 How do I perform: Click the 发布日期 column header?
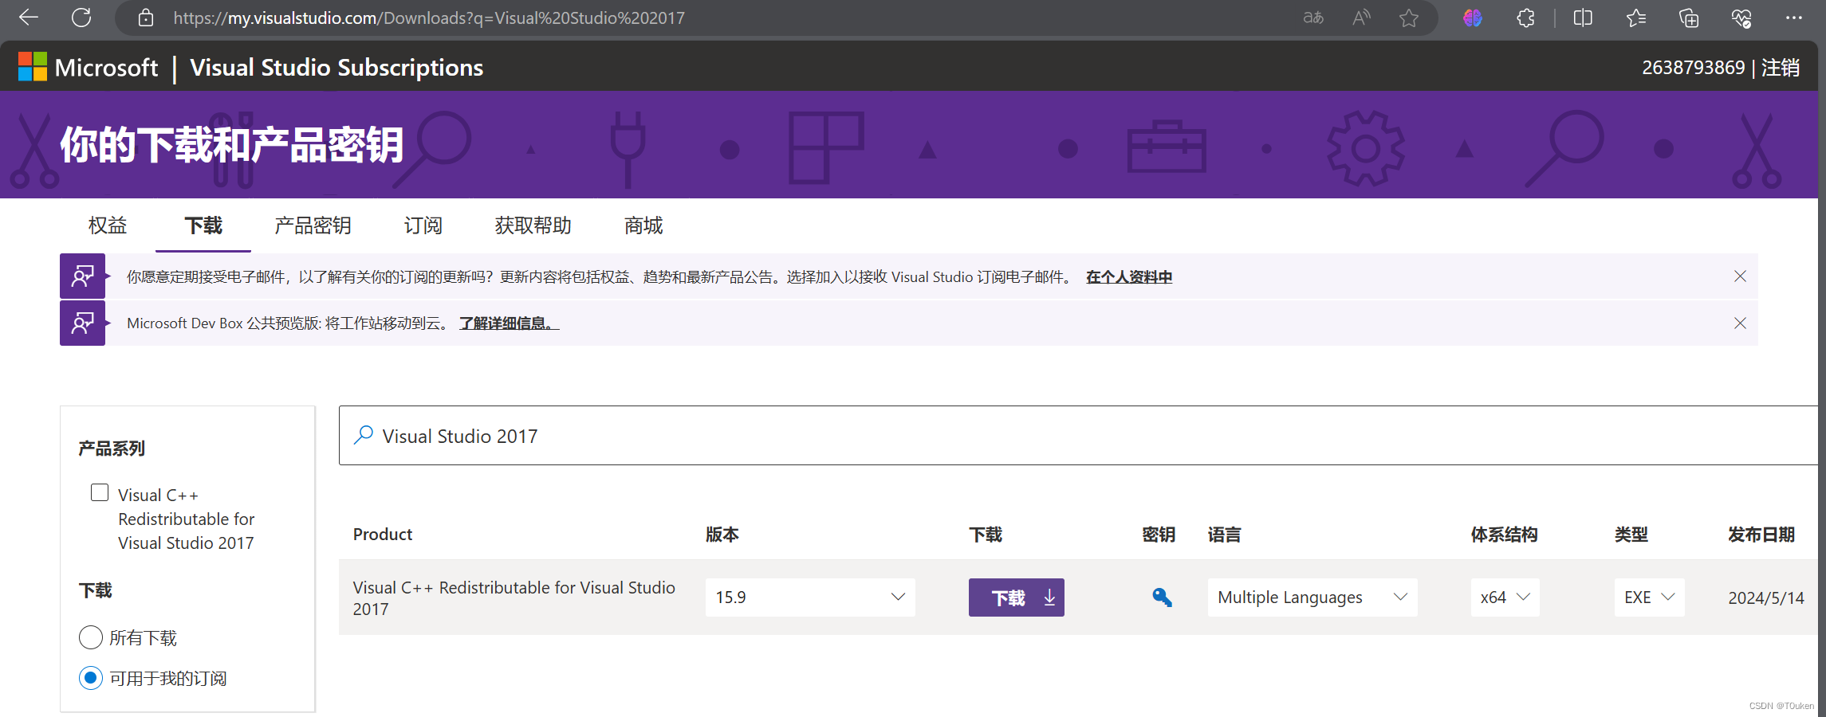[1761, 535]
